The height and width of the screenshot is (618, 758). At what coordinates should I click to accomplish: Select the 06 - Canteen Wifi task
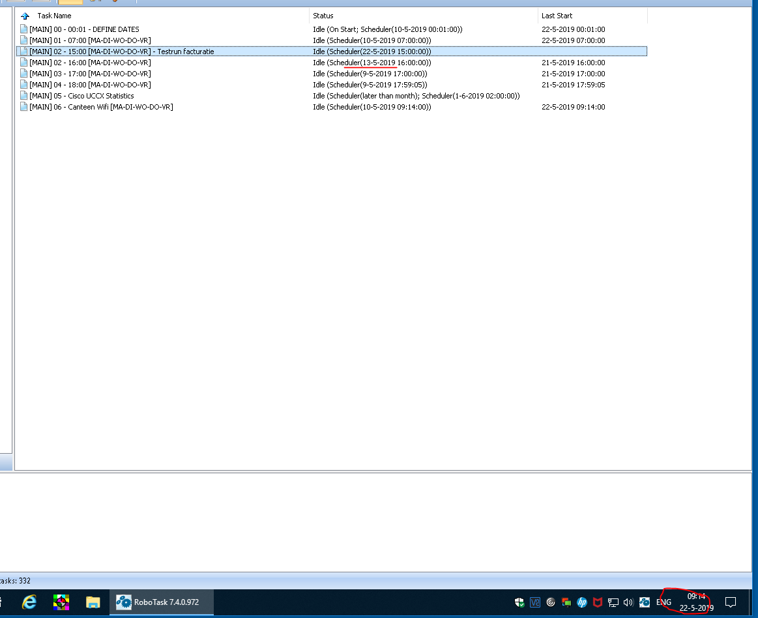click(x=101, y=107)
